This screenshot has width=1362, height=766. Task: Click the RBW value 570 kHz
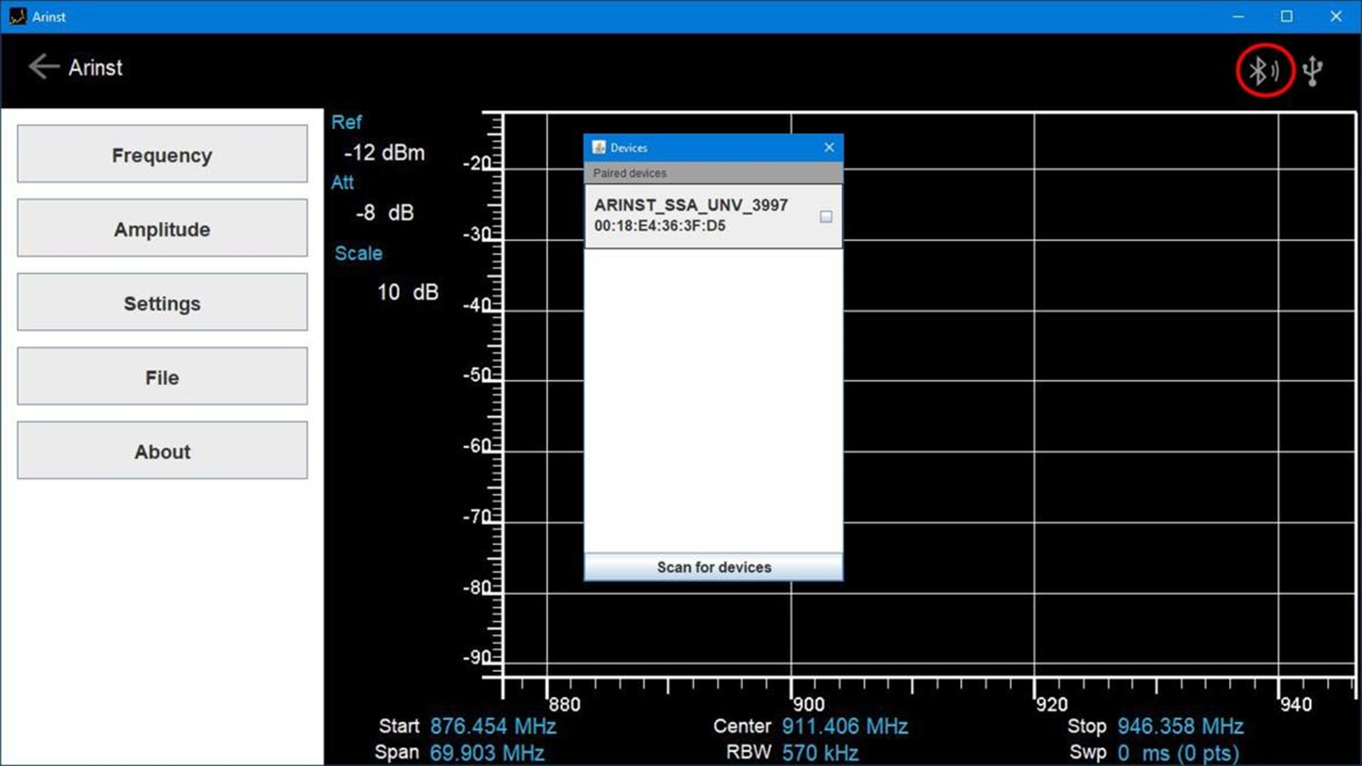click(x=820, y=752)
